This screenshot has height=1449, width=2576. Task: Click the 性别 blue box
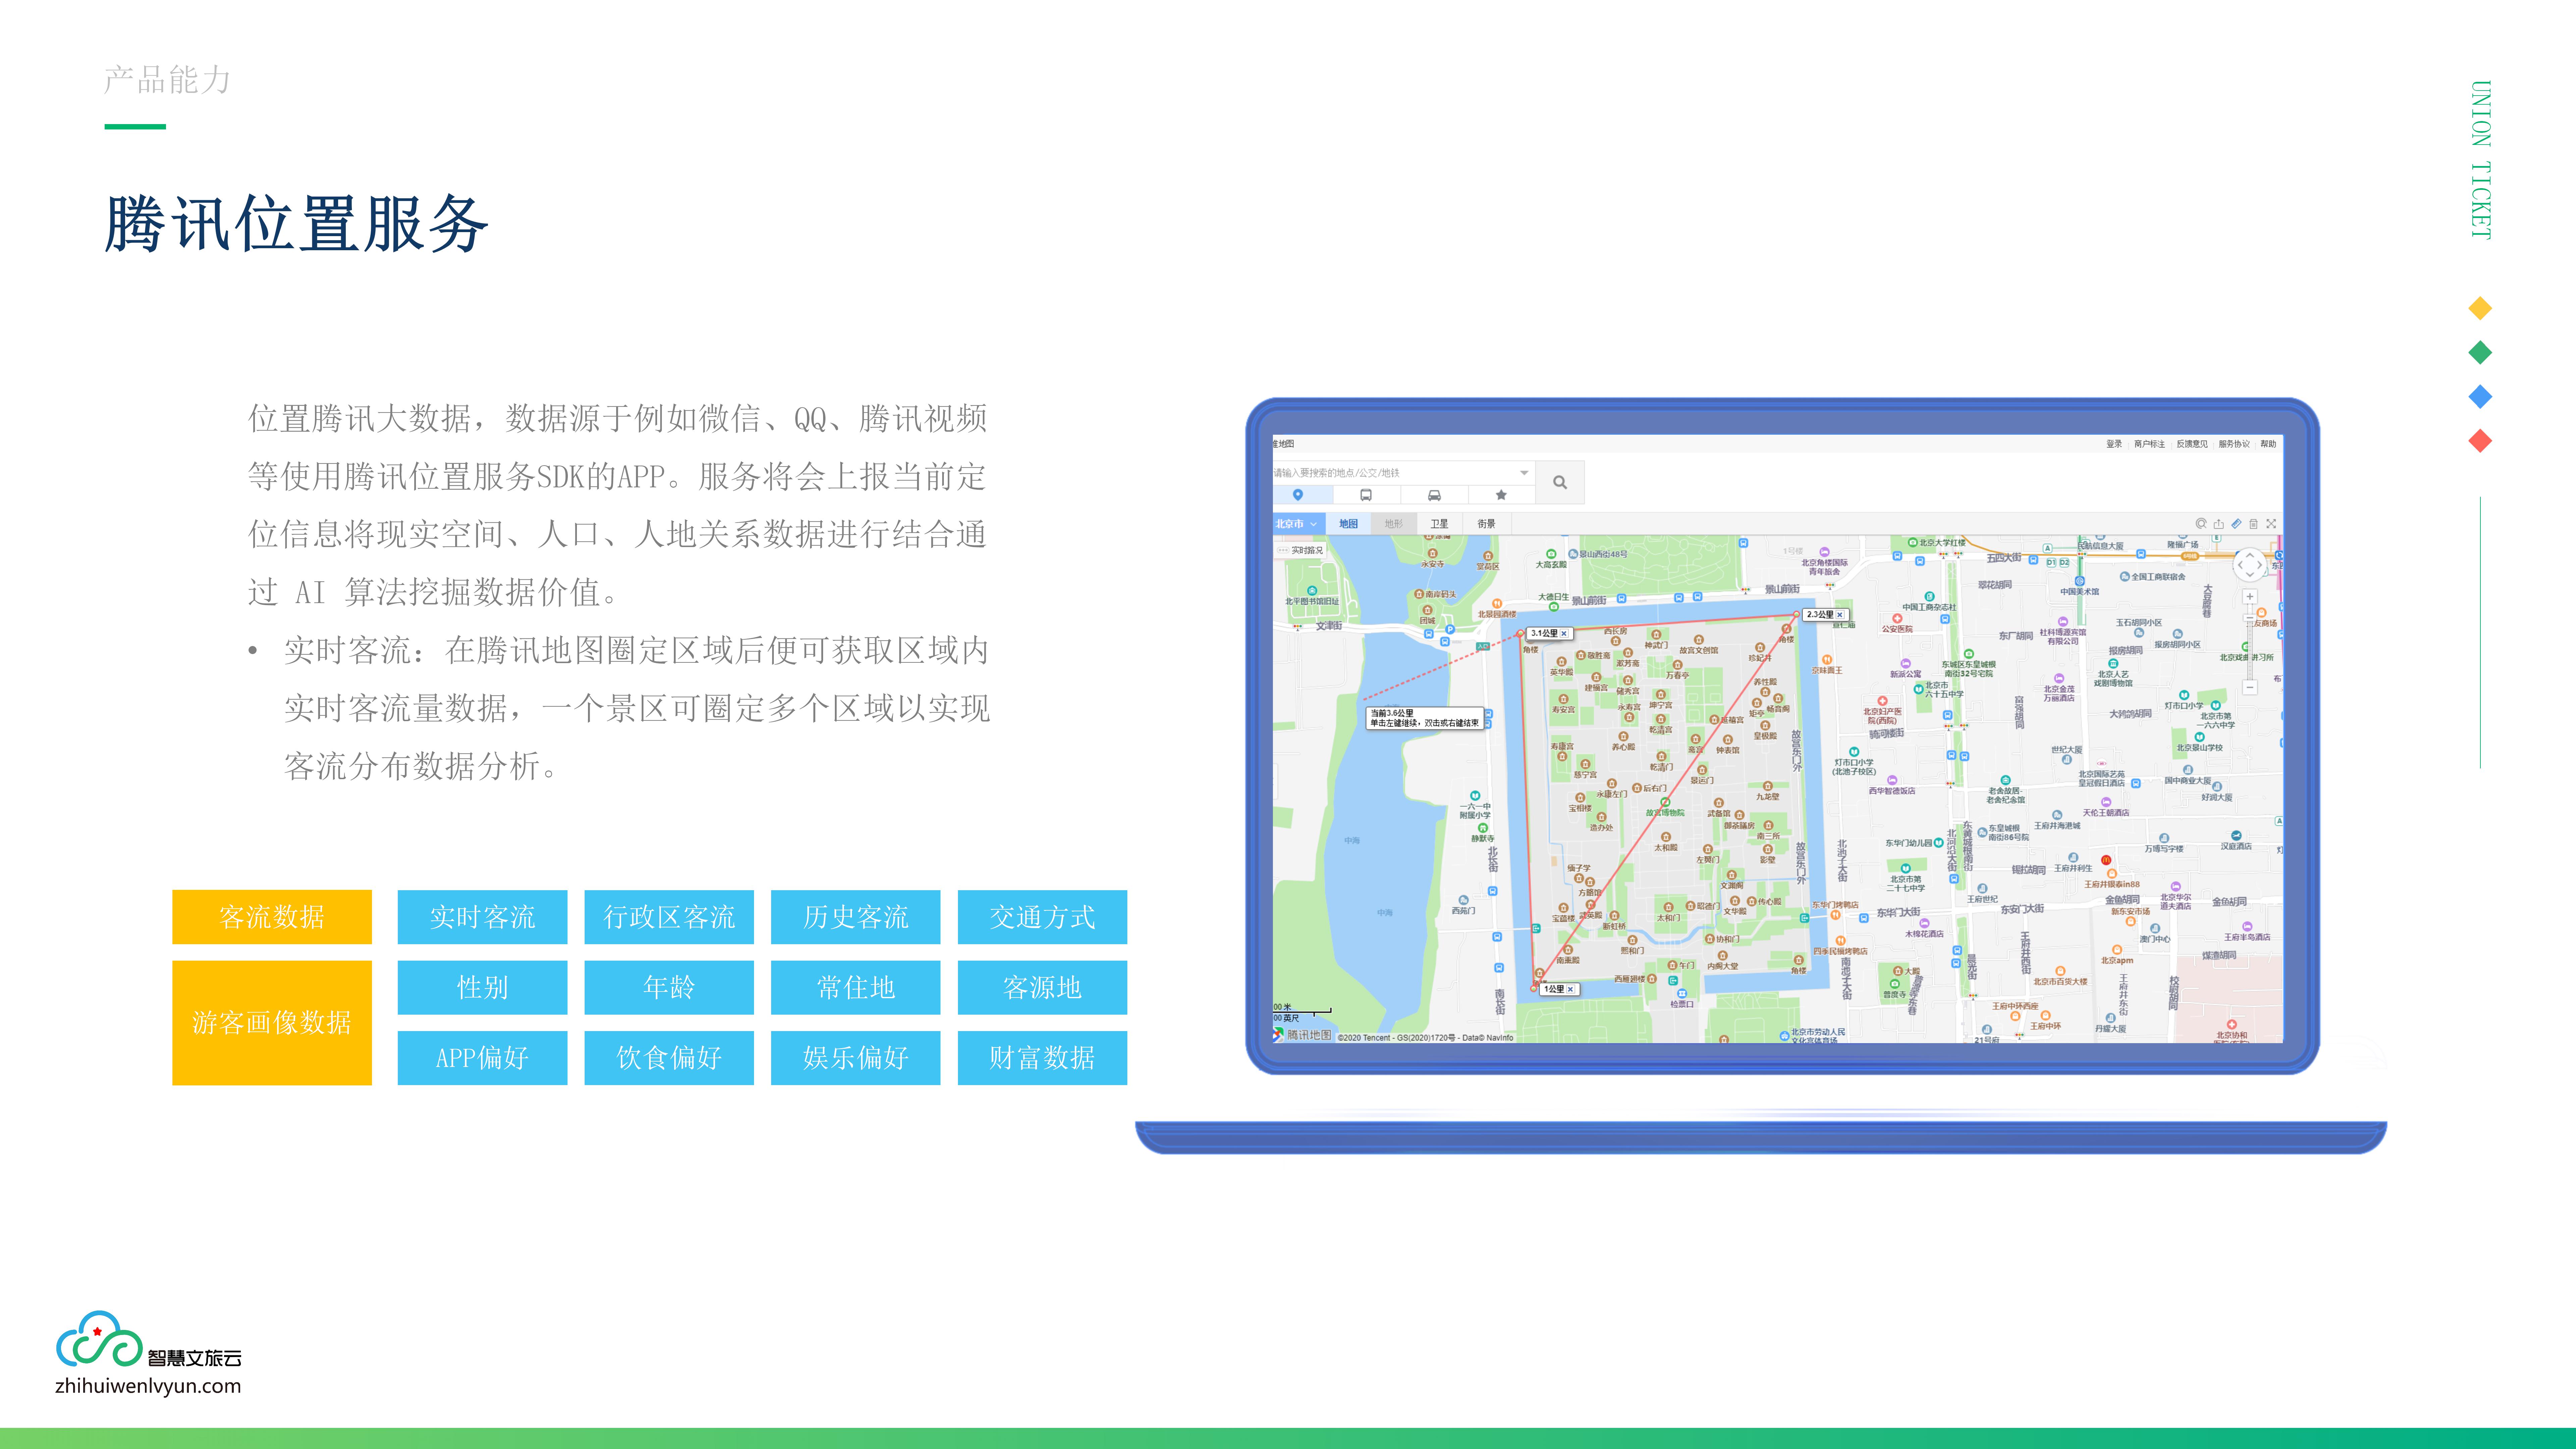pos(482,988)
